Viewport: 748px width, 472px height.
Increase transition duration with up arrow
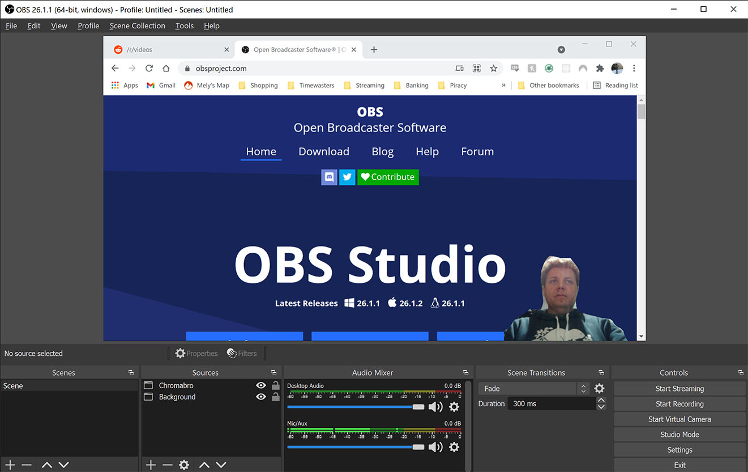[601, 400]
